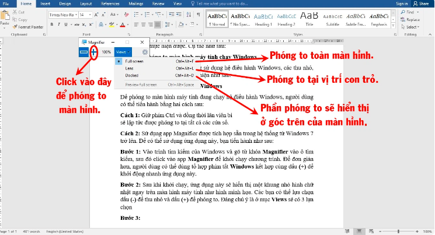Toggle Italic formatting
Screen dimensions: 435x235
(59, 24)
